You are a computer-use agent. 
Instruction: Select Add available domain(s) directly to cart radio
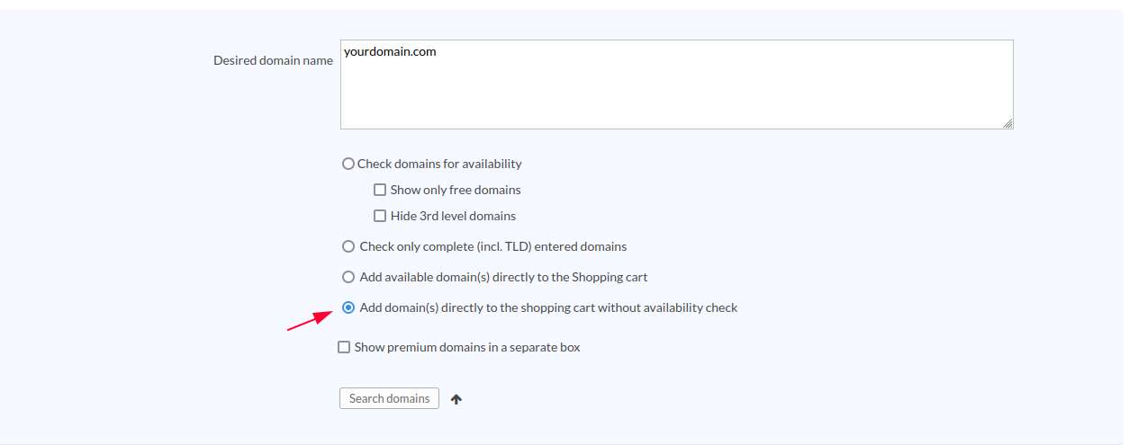[x=348, y=277]
